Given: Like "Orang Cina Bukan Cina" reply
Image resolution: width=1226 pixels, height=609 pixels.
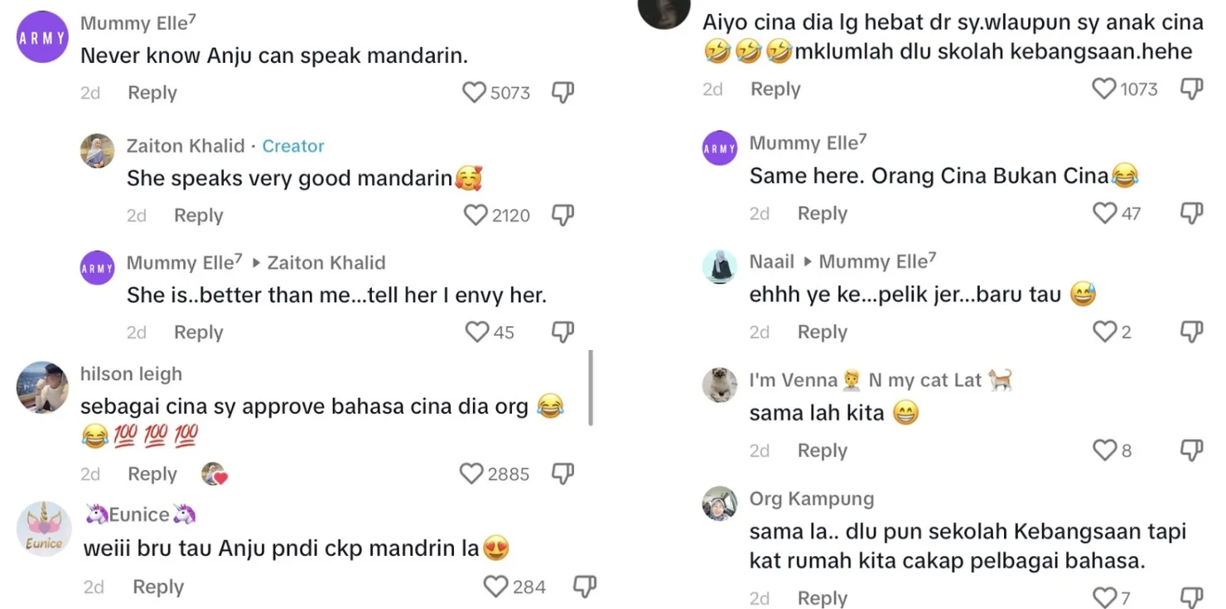Looking at the screenshot, I should [x=1104, y=213].
